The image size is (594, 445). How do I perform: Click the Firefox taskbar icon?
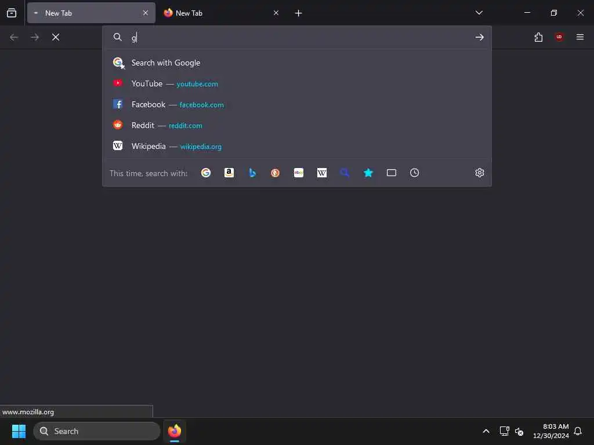[174, 431]
